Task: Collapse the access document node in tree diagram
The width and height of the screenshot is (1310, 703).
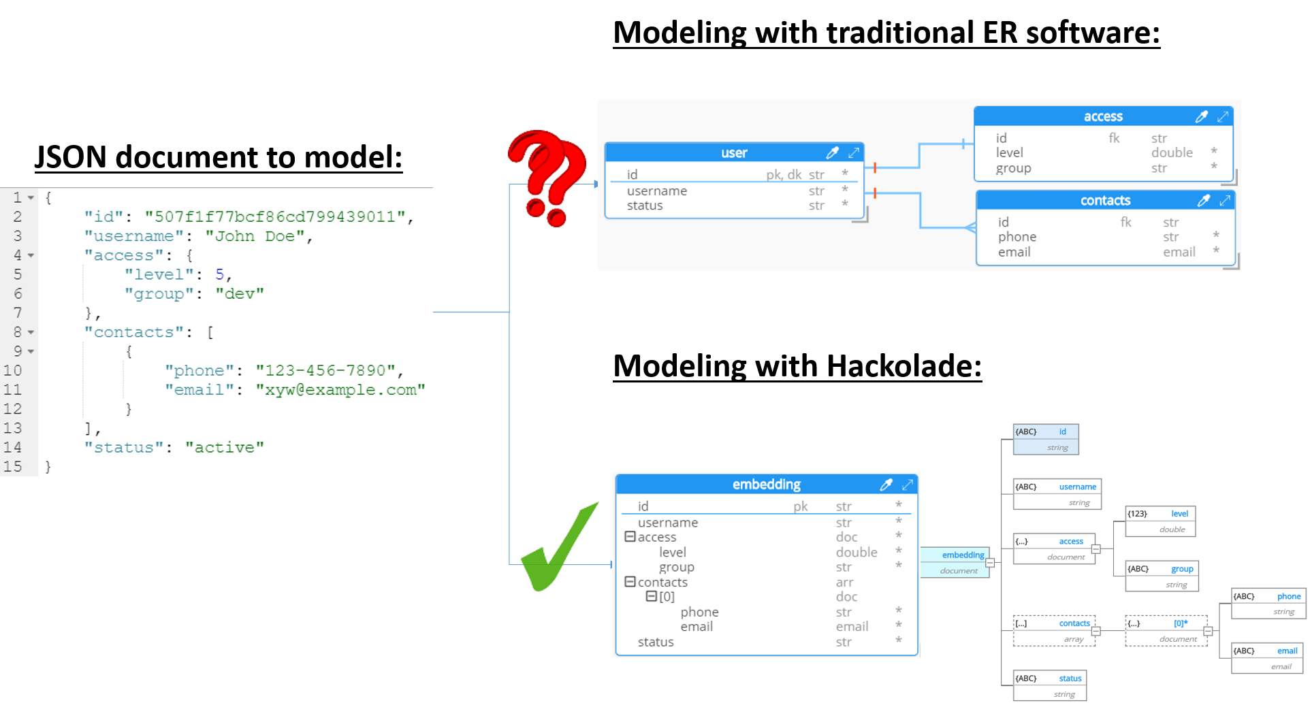Action: click(x=1096, y=549)
